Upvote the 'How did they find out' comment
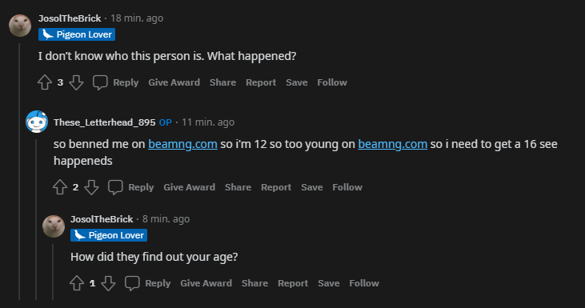This screenshot has width=585, height=308. [x=77, y=283]
